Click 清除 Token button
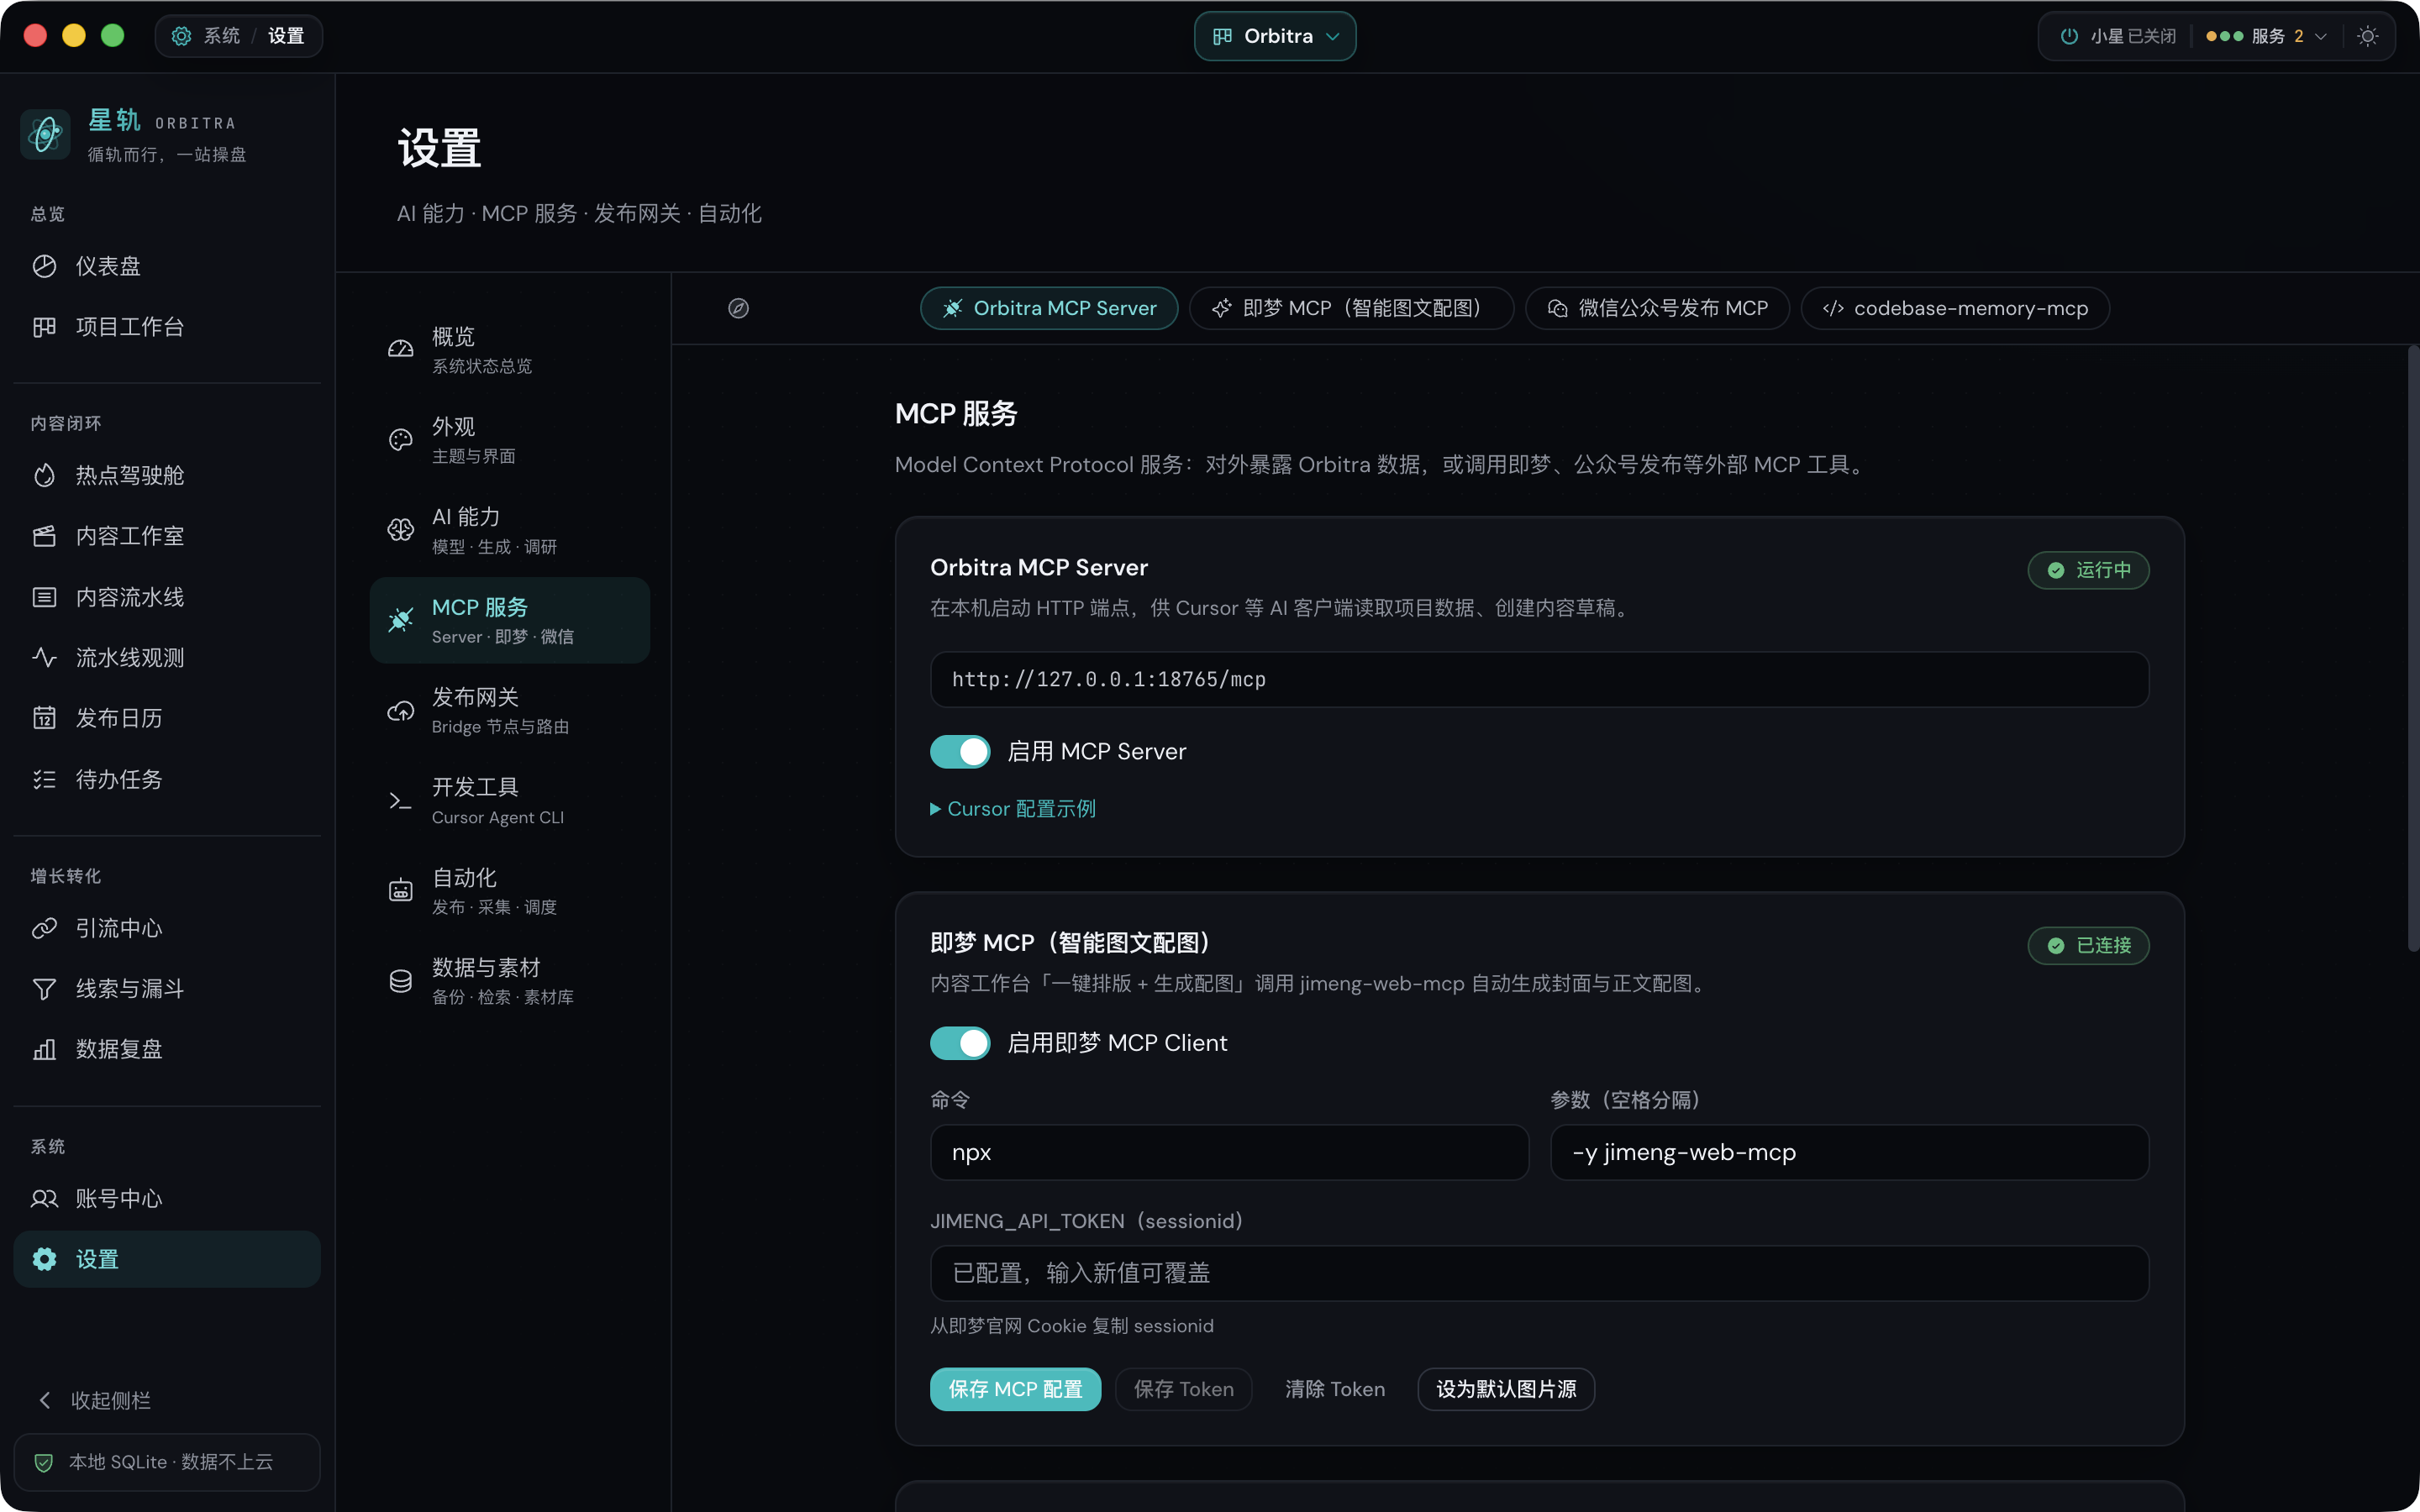The image size is (2420, 1512). (x=1335, y=1389)
